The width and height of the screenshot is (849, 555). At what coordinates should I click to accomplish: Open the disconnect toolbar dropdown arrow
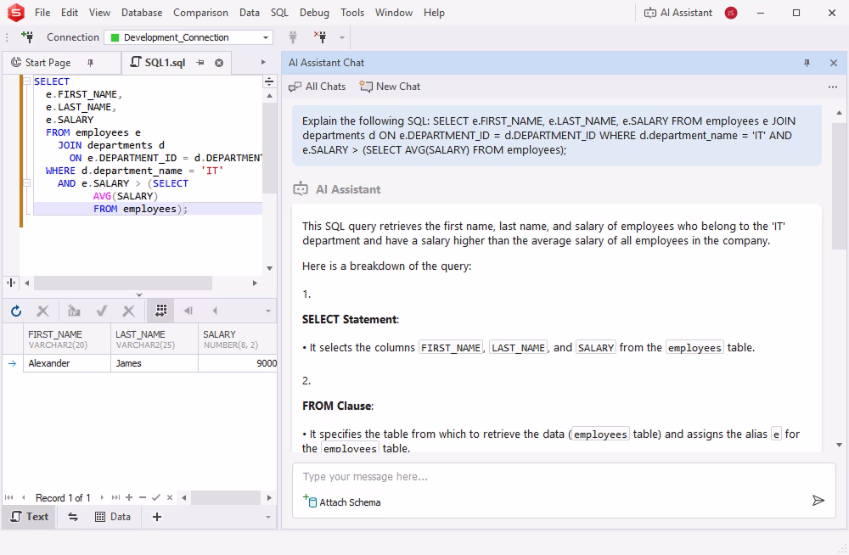(x=341, y=37)
